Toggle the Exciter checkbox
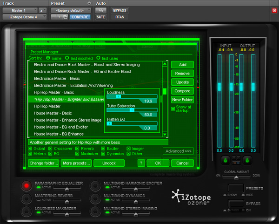This screenshot has height=224, width=279. [x=103, y=149]
